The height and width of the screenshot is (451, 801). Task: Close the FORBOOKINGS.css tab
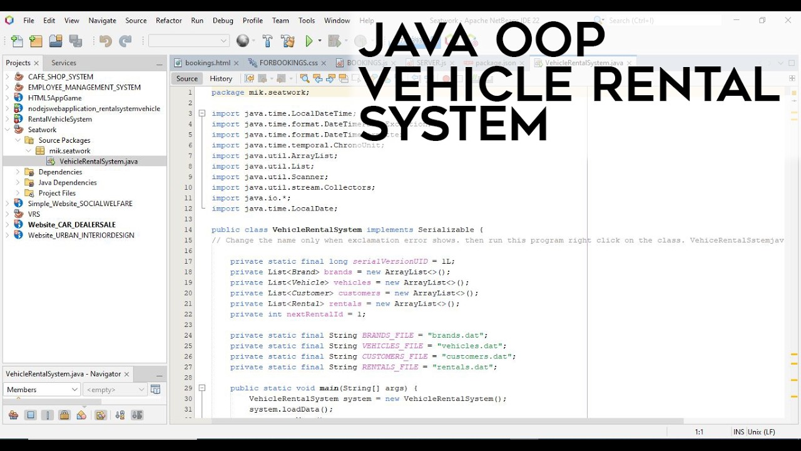click(x=324, y=63)
